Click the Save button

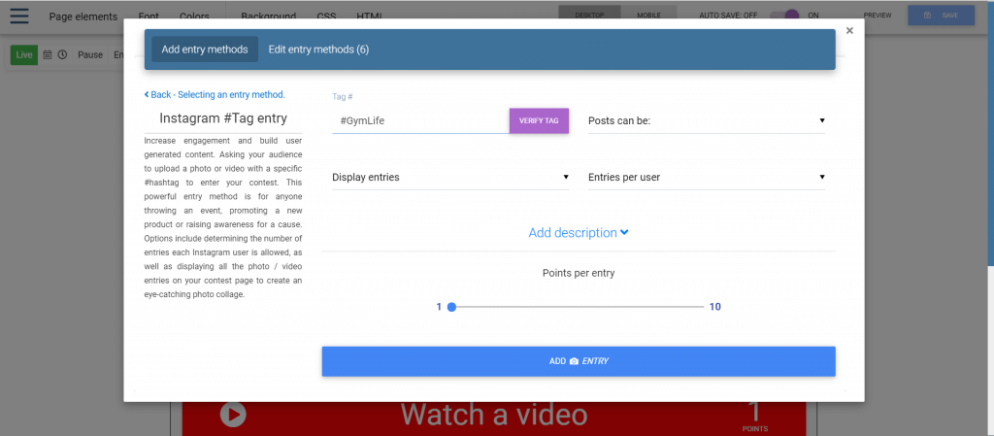pyautogui.click(x=941, y=16)
